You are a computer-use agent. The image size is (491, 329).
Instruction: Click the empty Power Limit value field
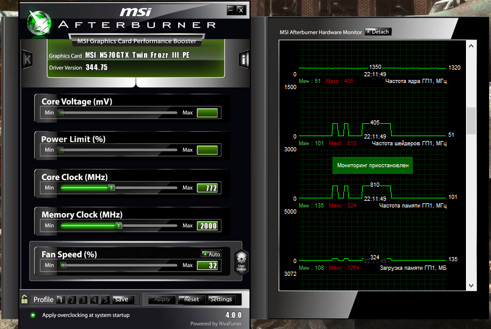pyautogui.click(x=207, y=150)
